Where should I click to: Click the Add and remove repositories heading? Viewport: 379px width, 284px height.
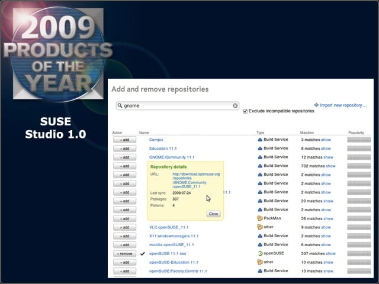[160, 89]
